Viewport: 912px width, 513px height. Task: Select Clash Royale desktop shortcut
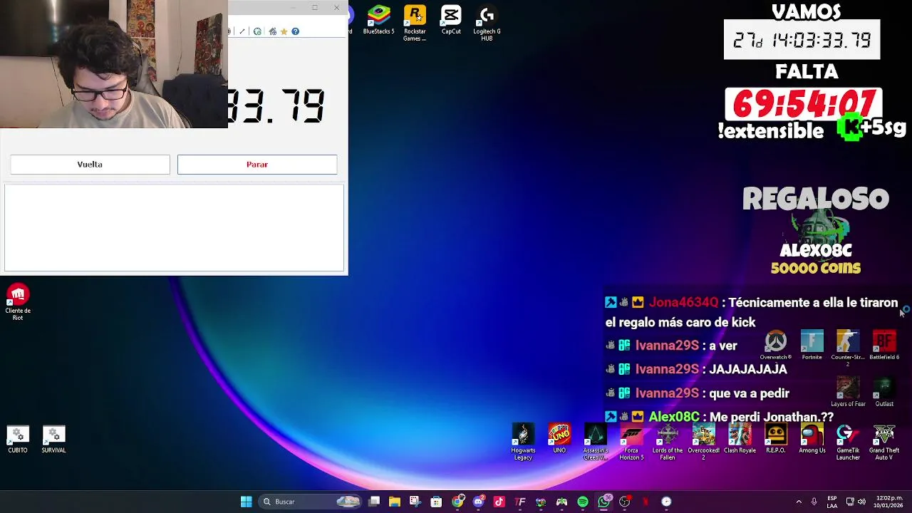tap(740, 439)
